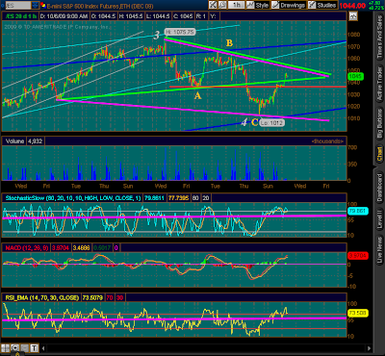Open the Drawings menu

(288, 5)
